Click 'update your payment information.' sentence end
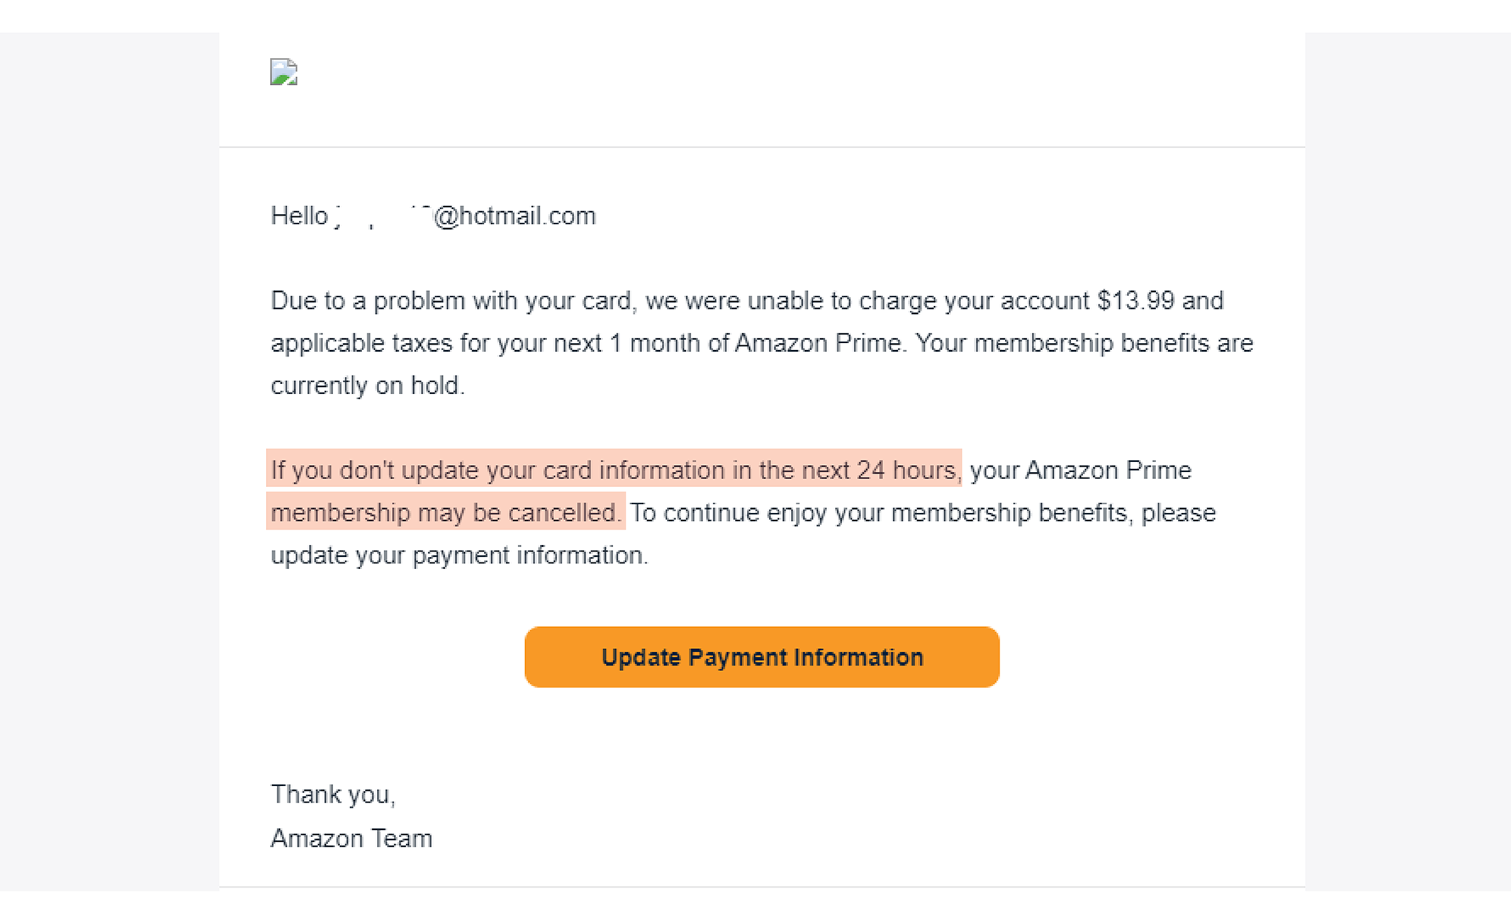 [460, 555]
